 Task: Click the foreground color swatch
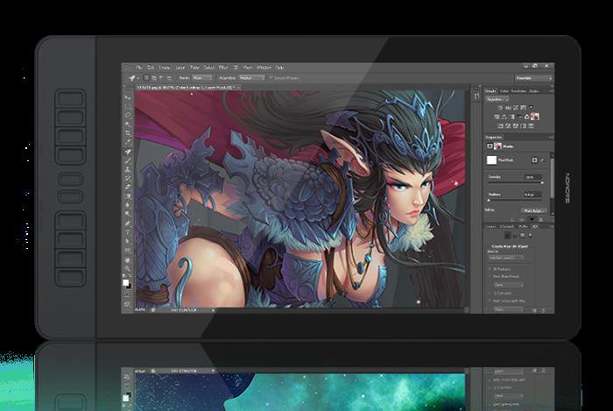126,282
